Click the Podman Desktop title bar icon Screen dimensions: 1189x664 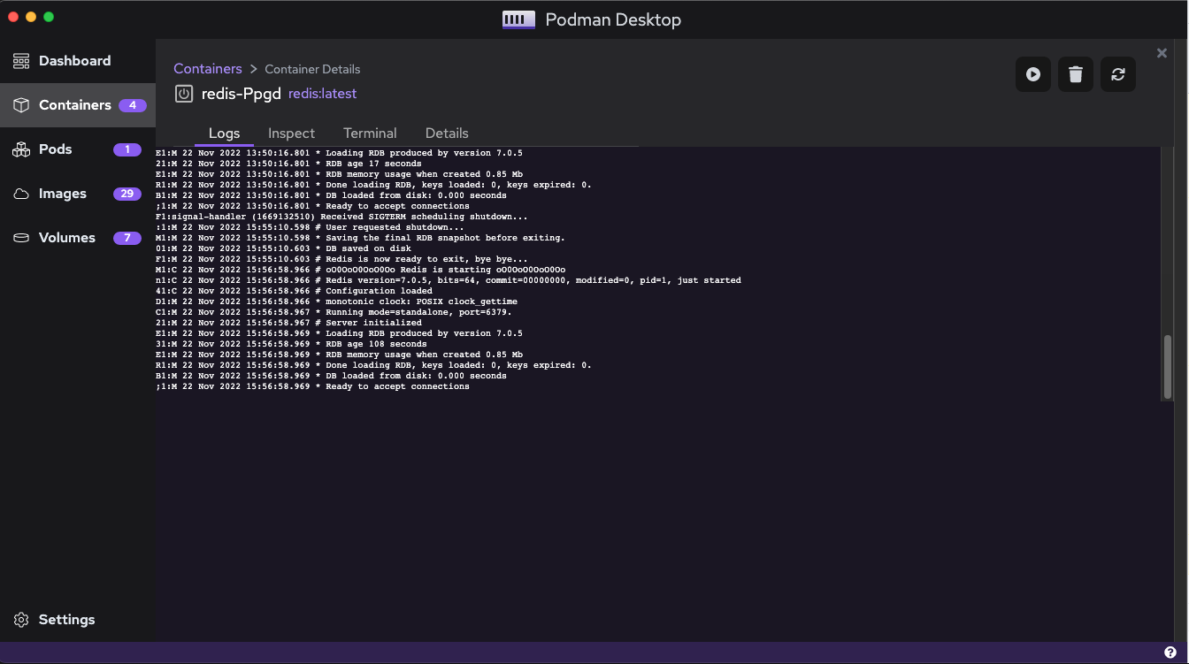pyautogui.click(x=518, y=19)
